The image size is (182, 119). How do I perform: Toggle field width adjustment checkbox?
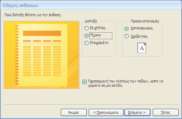tap(84, 82)
